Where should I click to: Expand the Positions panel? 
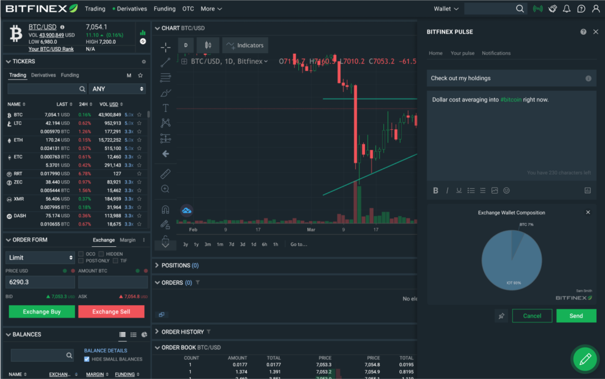(157, 266)
